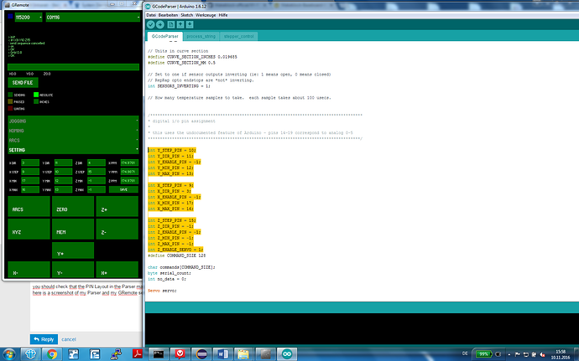Toggle the PAUSED indicator in GRemote

(10, 101)
